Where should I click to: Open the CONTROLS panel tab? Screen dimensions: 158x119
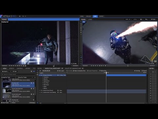pos(20,68)
